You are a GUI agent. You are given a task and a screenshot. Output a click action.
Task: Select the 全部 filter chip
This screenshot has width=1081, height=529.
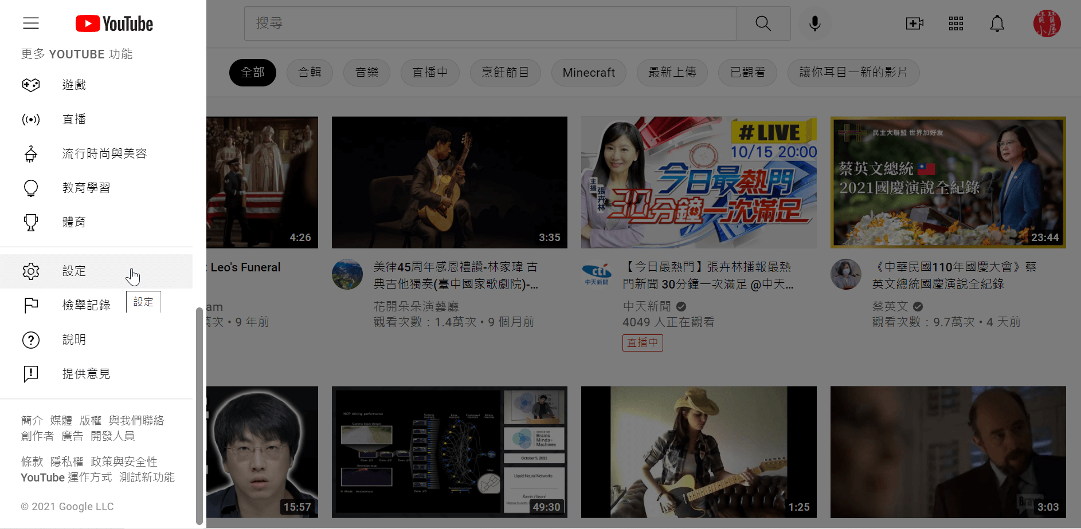pyautogui.click(x=253, y=73)
